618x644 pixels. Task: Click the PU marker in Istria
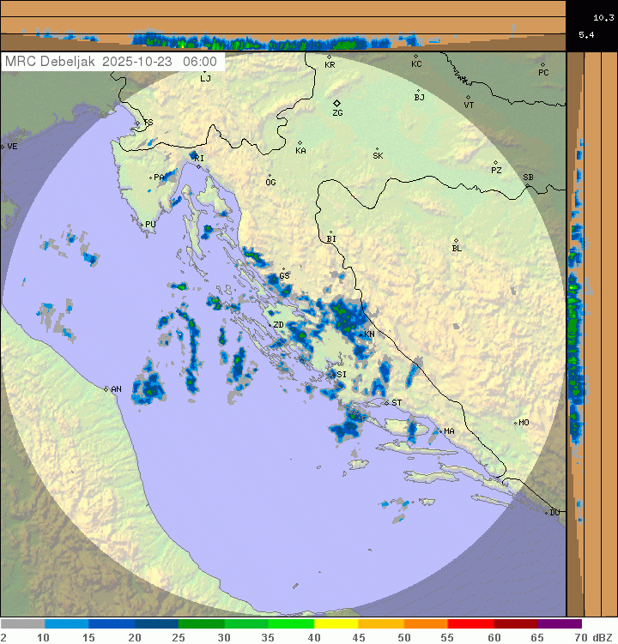(142, 225)
